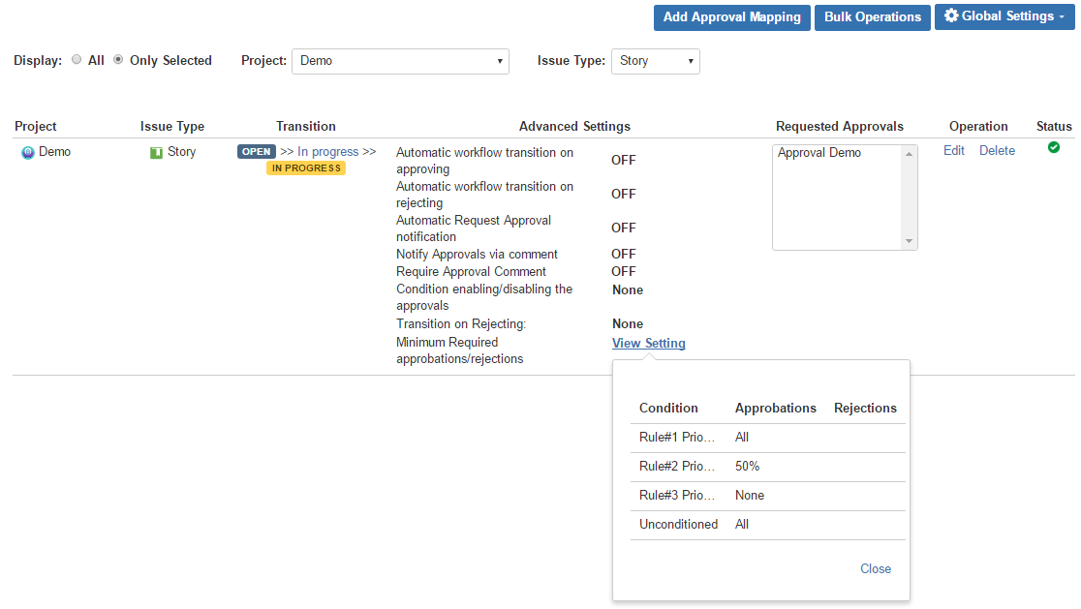Close the minimum approbations popup
This screenshot has width=1081, height=609.
876,568
